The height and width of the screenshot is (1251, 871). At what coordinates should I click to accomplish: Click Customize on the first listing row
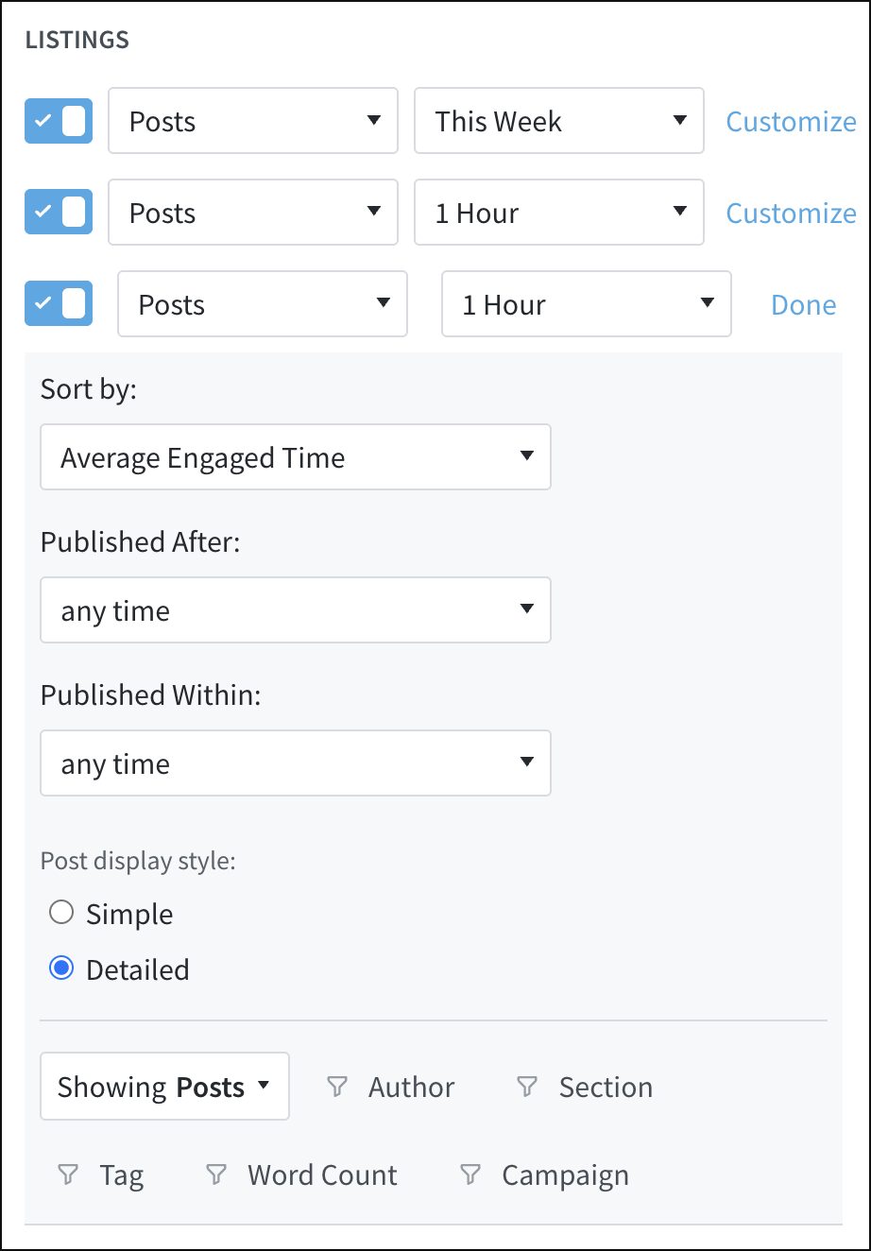click(791, 121)
